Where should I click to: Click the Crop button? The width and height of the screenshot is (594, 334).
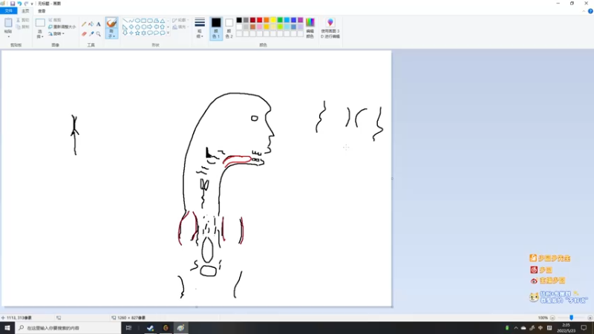coord(55,20)
